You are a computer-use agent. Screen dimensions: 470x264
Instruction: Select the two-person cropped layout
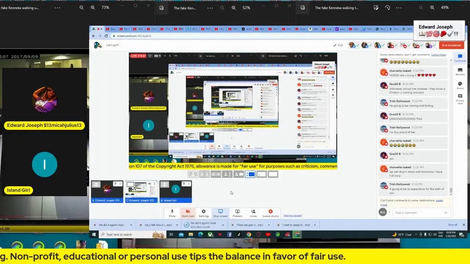(204, 174)
